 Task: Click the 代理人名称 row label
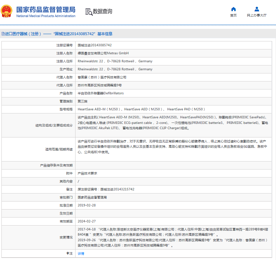click(64, 77)
